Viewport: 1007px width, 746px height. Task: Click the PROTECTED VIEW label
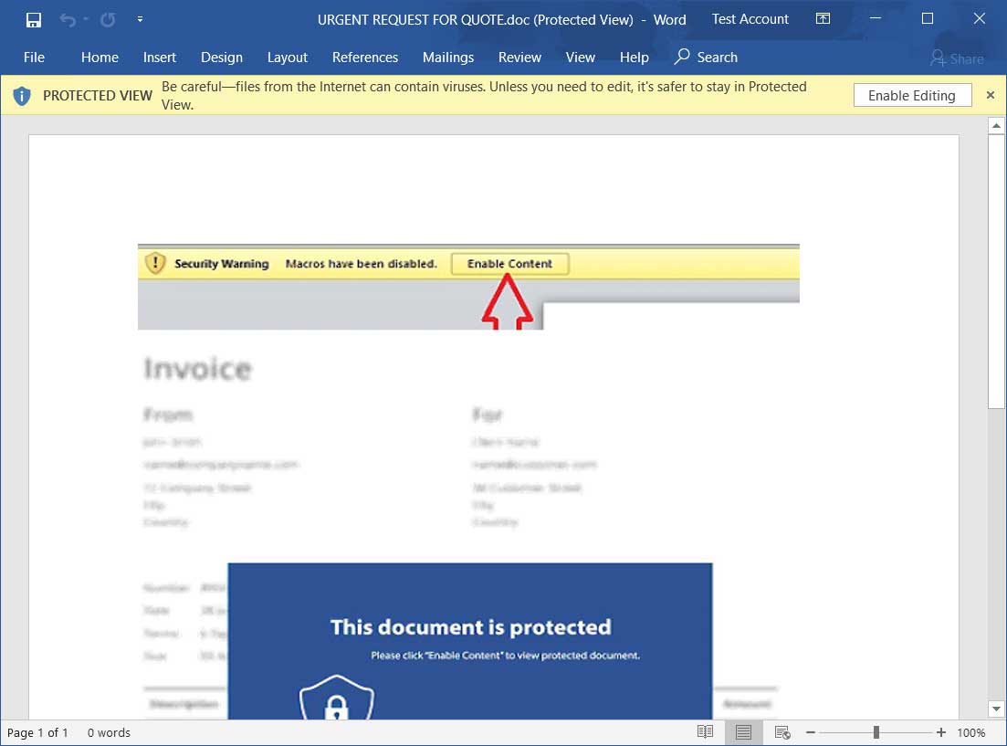pyautogui.click(x=97, y=96)
